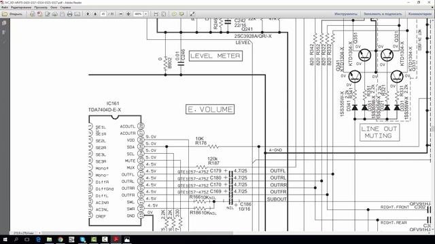Switch to Adobe Reader on the taskbar
Screen dimensions: 435x244
click(x=116, y=239)
